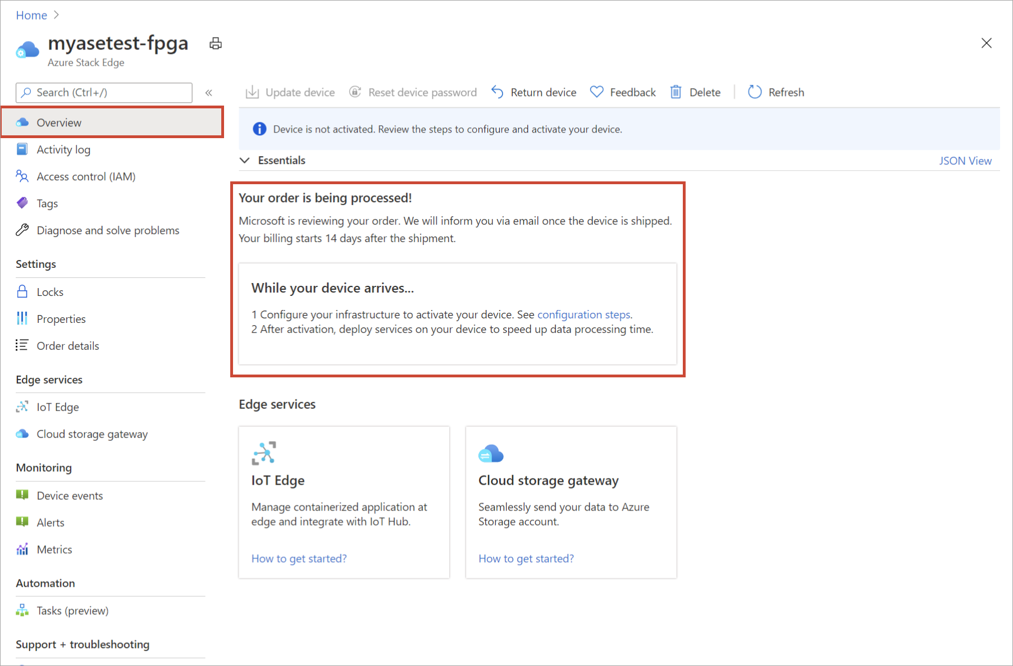Open the configuration steps link
This screenshot has width=1013, height=666.
[583, 315]
